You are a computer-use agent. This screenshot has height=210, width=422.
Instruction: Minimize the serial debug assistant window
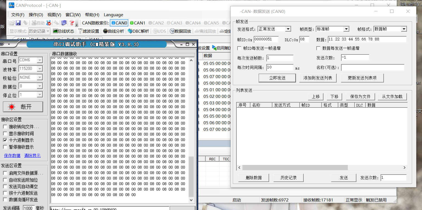[x=181, y=44]
